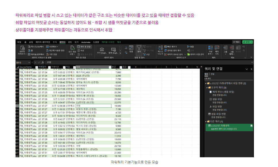The height and width of the screenshot is (167, 278).
Task: Click the 메모 (Comments) button
Action: (236, 42)
